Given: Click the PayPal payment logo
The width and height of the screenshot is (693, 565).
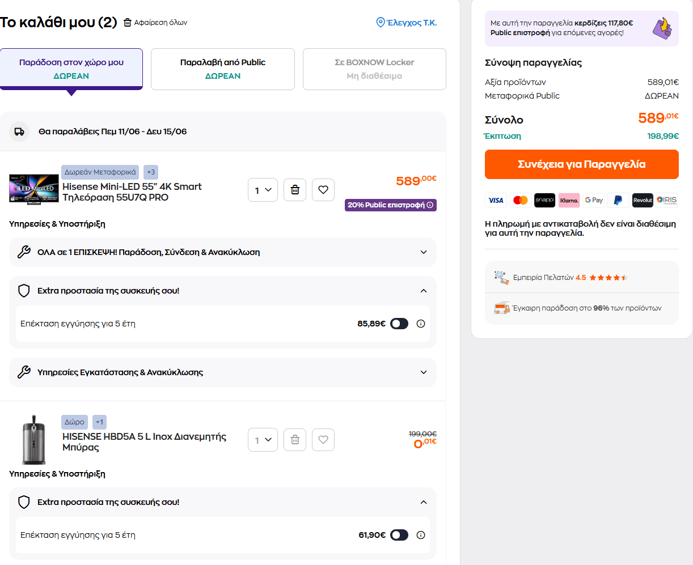Looking at the screenshot, I should pyautogui.click(x=618, y=200).
